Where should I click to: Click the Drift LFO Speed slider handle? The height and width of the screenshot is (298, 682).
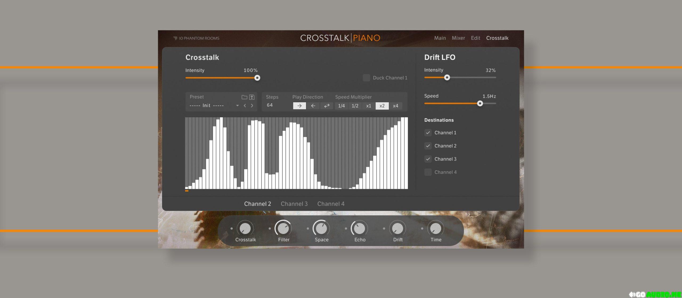[480, 103]
